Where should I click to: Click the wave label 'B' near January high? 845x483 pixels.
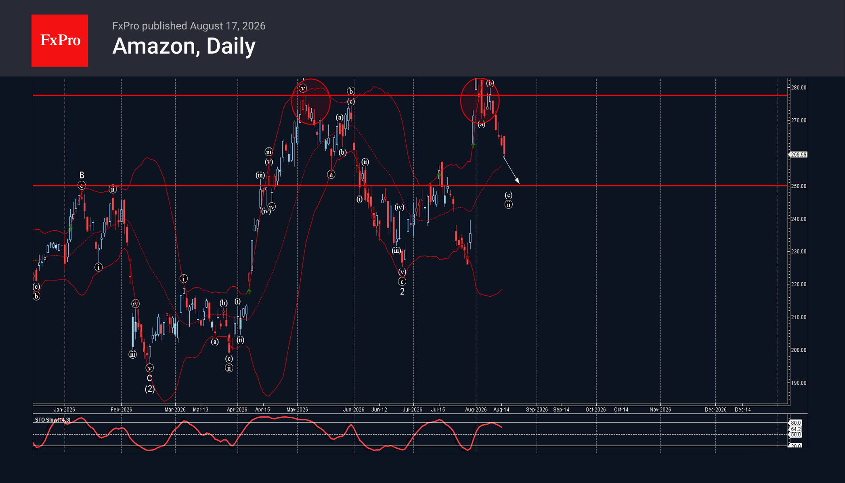[x=82, y=175]
